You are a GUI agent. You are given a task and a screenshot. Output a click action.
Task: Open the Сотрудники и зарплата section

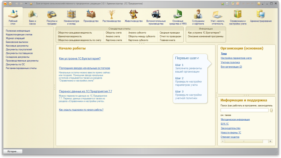point(198,17)
